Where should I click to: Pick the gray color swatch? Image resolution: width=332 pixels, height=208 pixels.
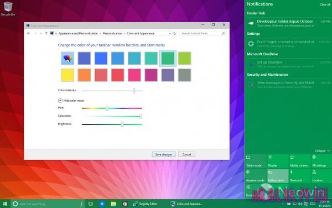184,75
